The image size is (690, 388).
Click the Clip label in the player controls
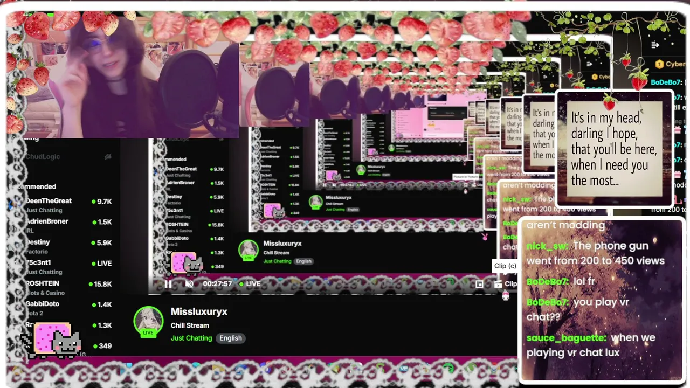(x=510, y=284)
